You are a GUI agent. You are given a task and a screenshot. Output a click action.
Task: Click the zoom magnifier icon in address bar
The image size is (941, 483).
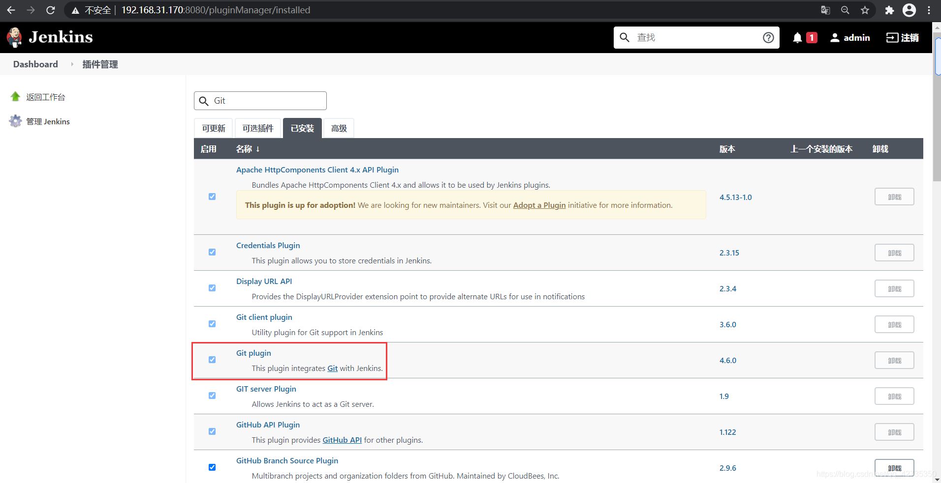coord(845,10)
